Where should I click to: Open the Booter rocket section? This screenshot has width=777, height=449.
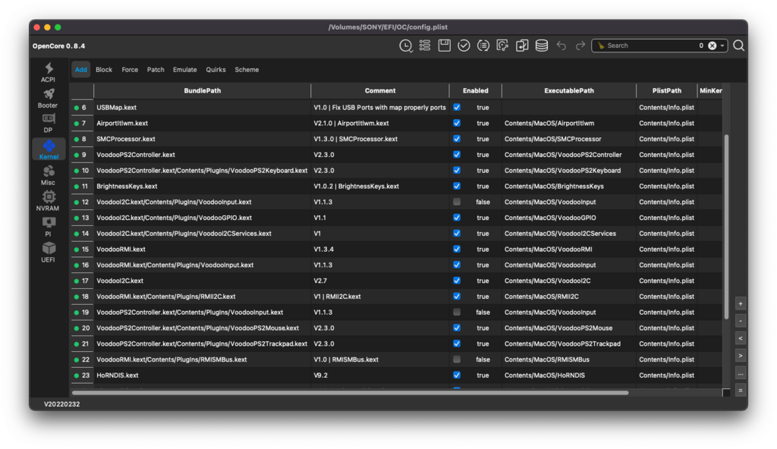click(48, 98)
